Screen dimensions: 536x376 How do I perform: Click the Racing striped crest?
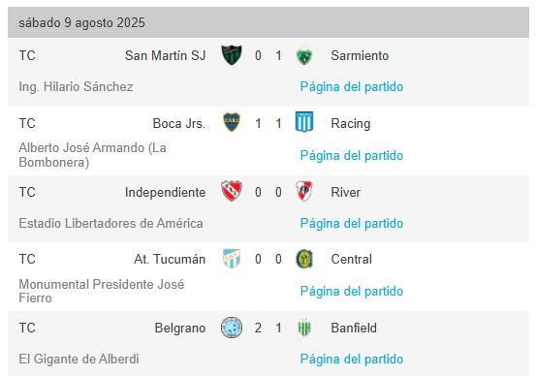point(304,122)
